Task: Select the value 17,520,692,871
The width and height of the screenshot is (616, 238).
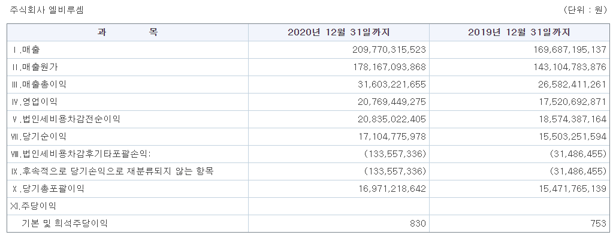Action: point(572,102)
